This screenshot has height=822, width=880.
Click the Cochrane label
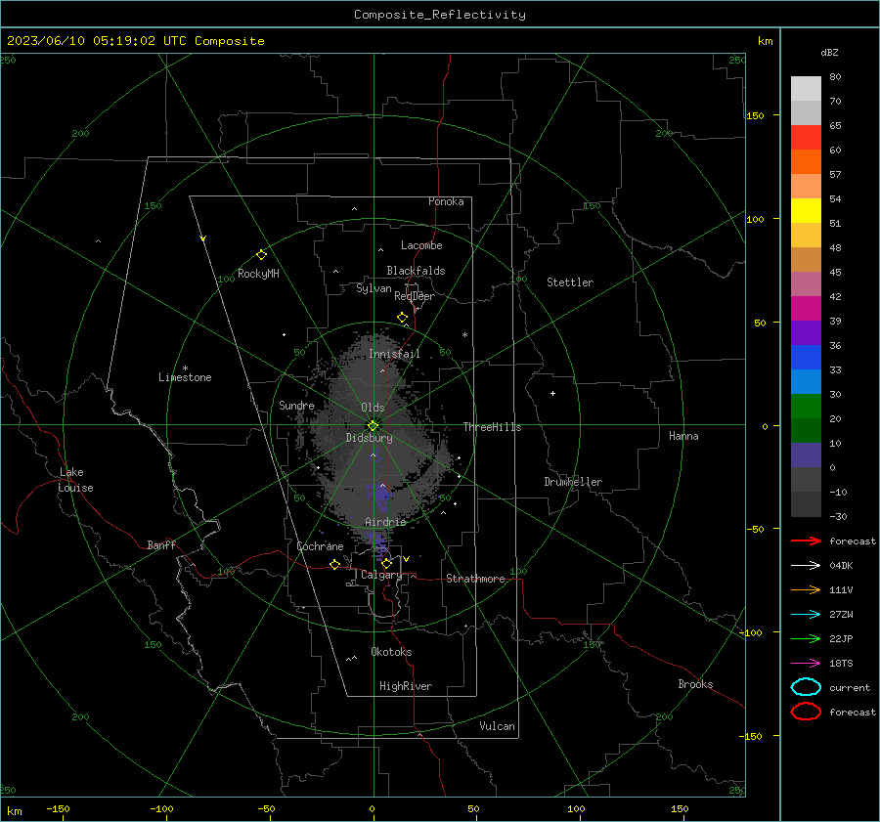pos(320,546)
